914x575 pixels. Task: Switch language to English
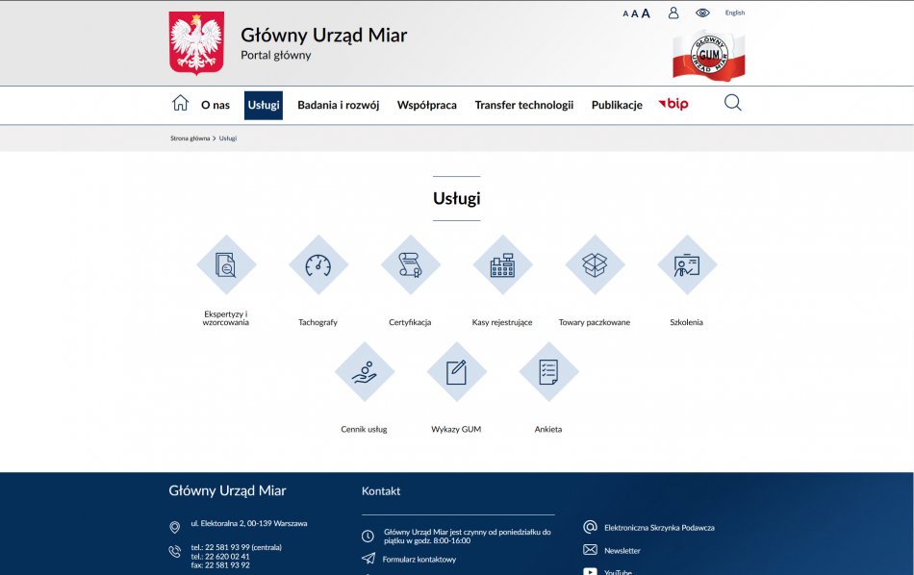point(735,13)
